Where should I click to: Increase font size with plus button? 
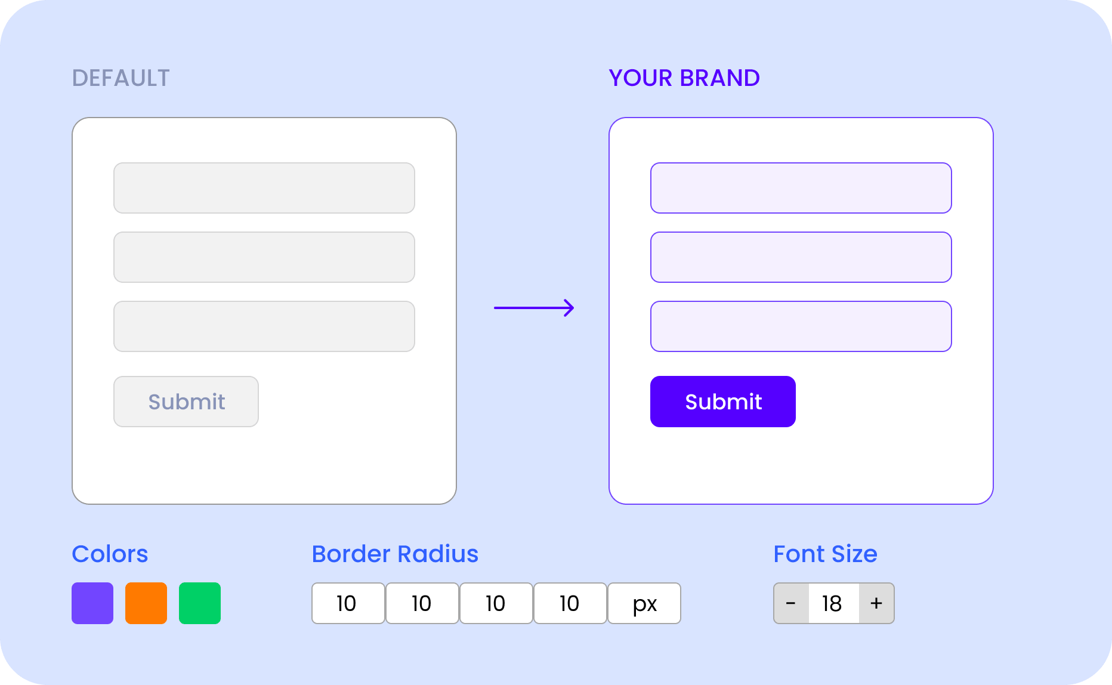pos(876,603)
